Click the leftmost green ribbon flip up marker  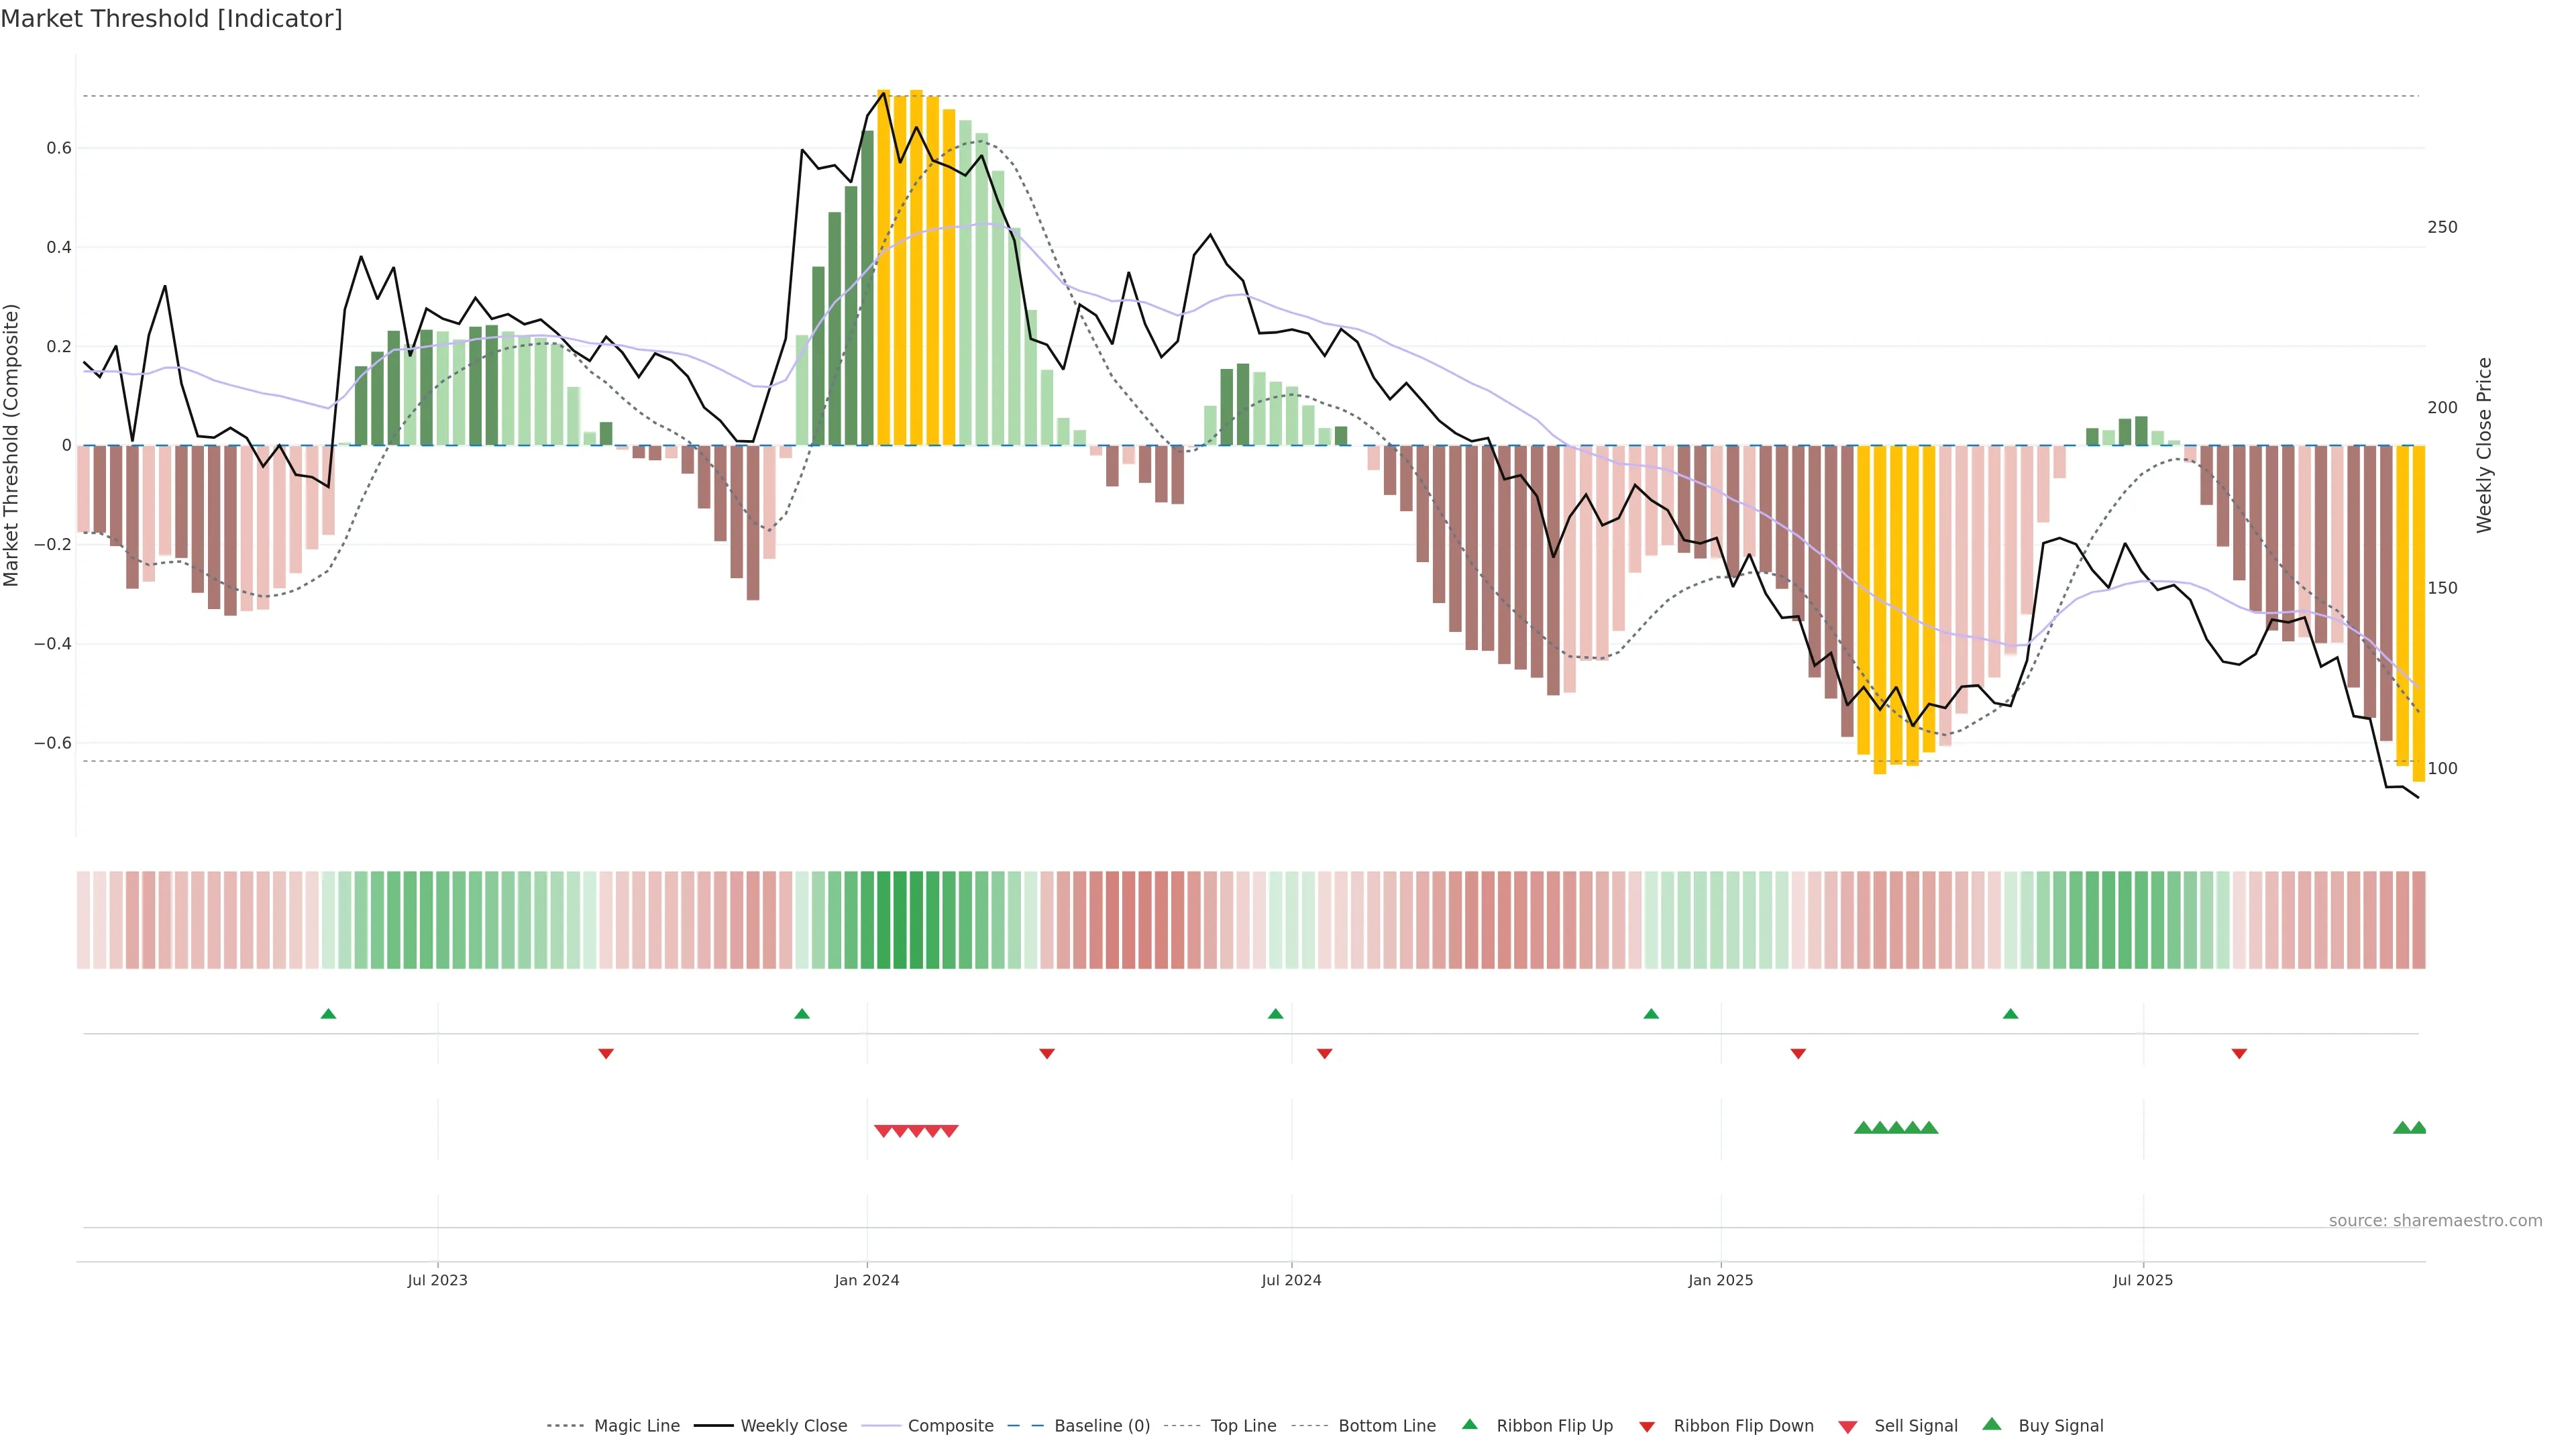[328, 1014]
